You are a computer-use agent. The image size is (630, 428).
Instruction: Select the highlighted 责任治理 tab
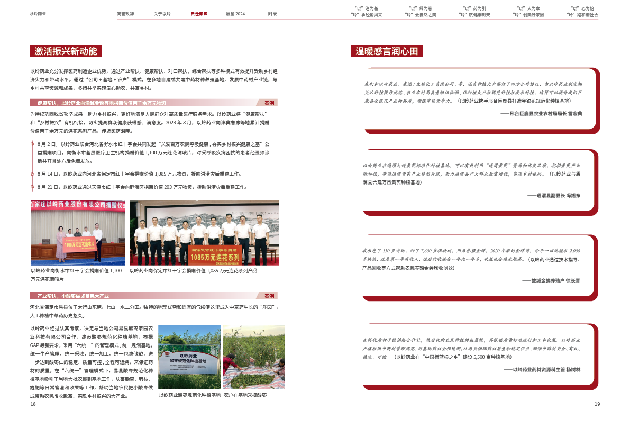pos(199,14)
